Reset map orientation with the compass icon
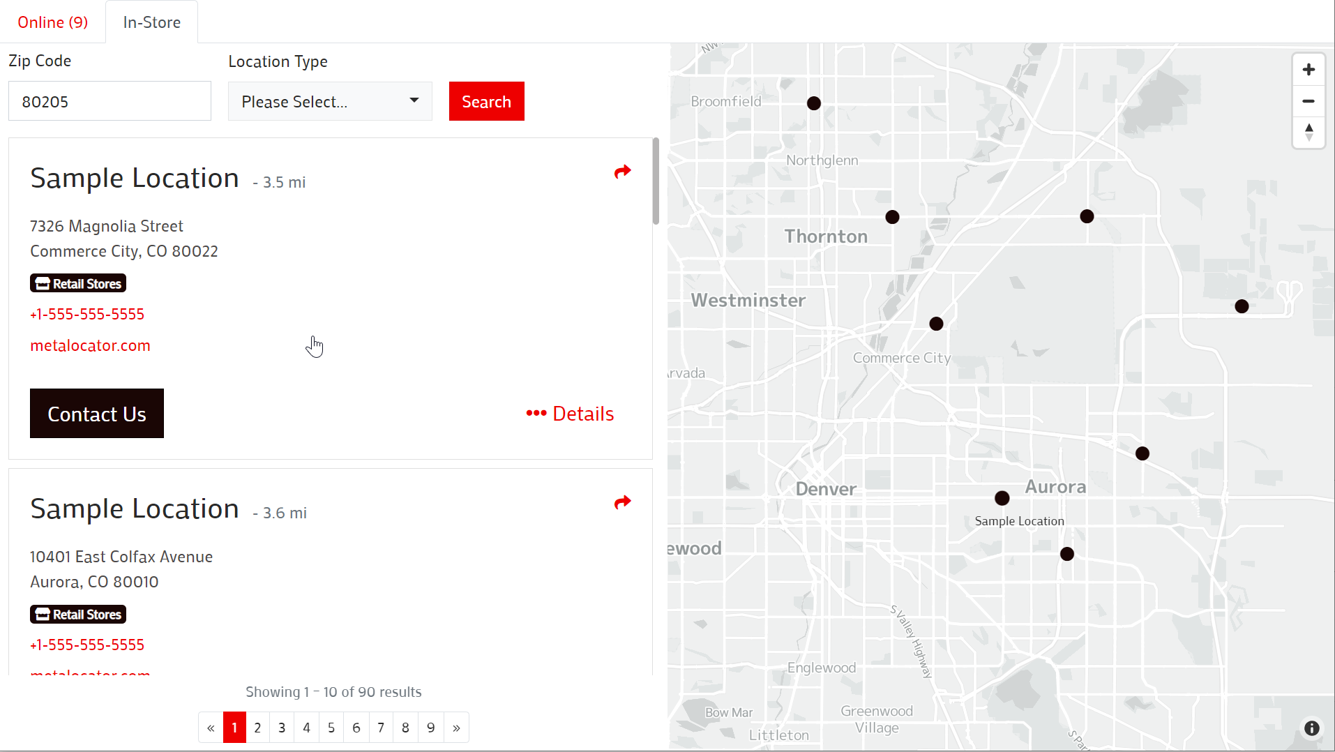 click(1308, 133)
